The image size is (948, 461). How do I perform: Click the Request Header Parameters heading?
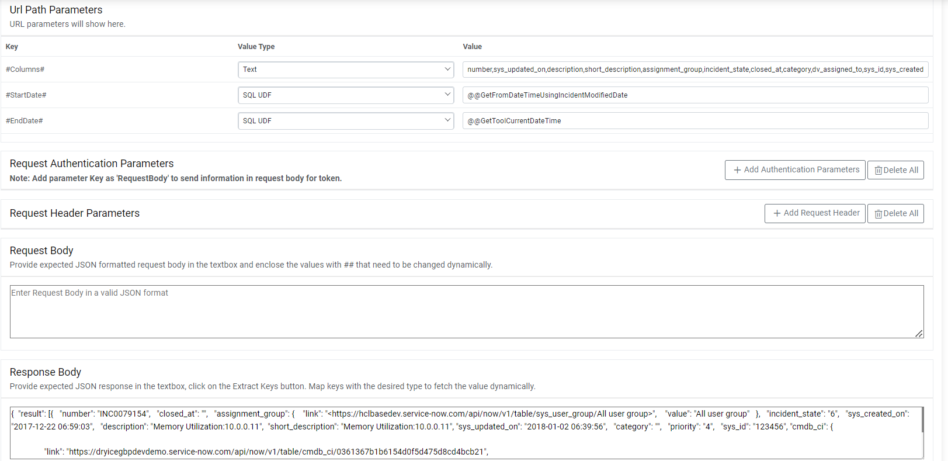click(75, 213)
